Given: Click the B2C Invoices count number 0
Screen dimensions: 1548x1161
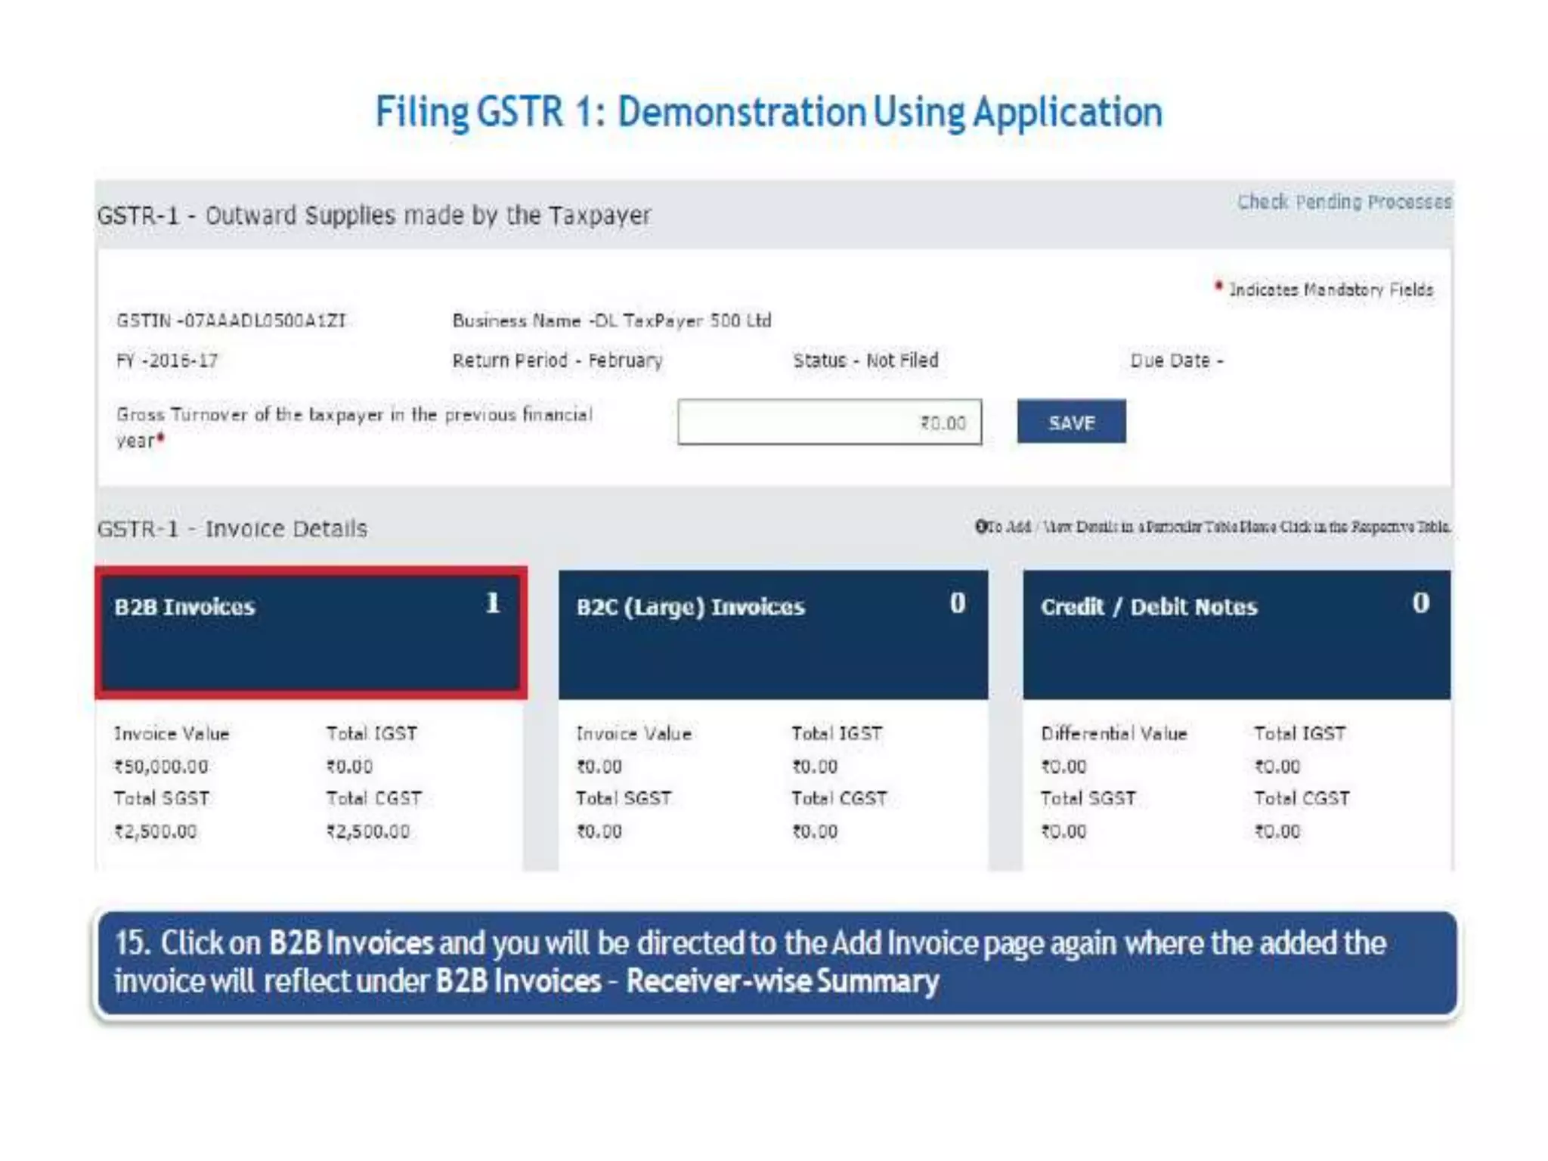Looking at the screenshot, I should coord(957,602).
